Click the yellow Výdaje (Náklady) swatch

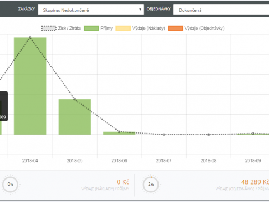pyautogui.click(x=123, y=28)
